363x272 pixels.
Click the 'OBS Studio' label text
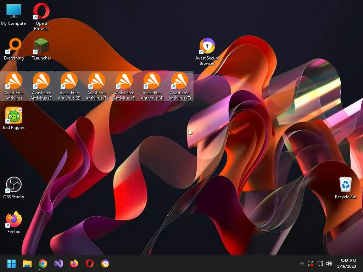(14, 197)
